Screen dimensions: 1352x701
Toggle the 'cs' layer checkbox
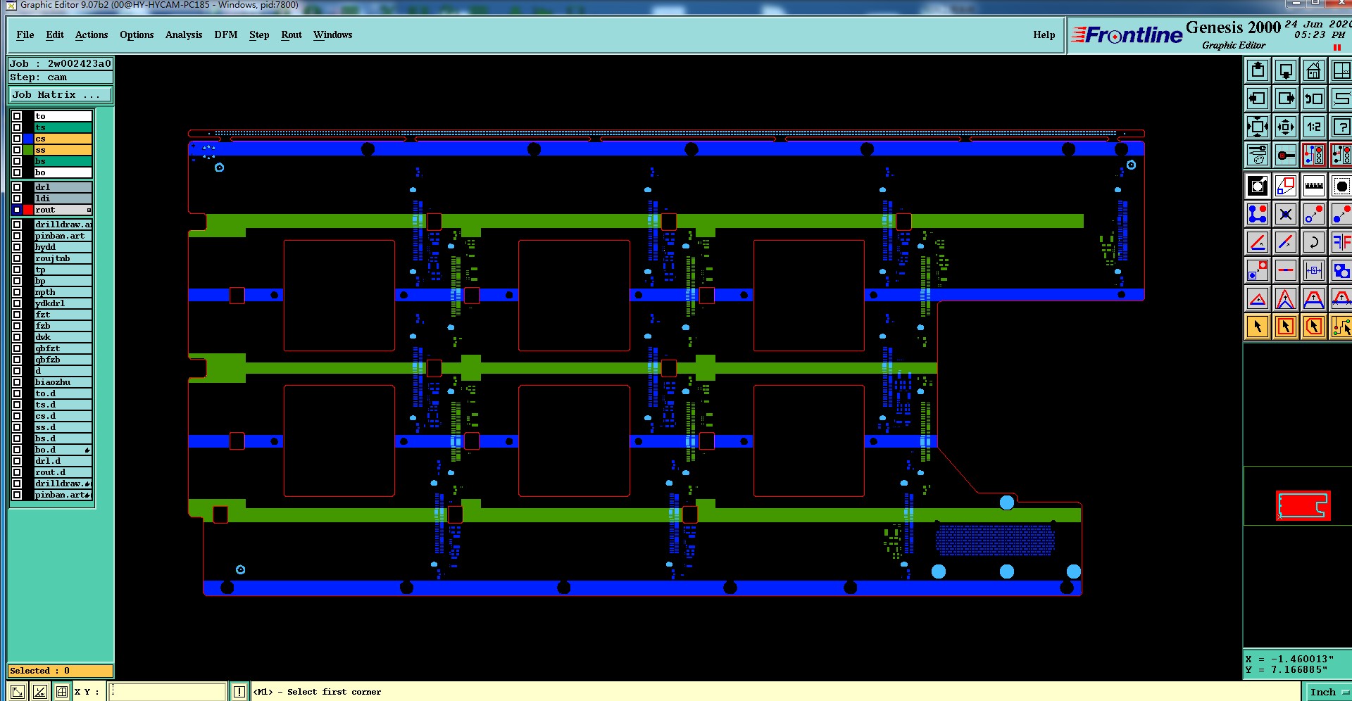point(17,139)
